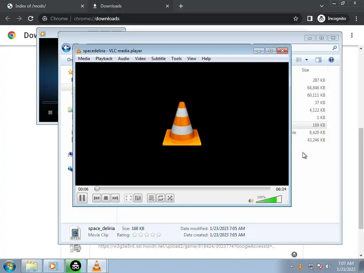The image size is (364, 273).
Task: Toggle the Explorer preview pane
Action: [x=318, y=60]
